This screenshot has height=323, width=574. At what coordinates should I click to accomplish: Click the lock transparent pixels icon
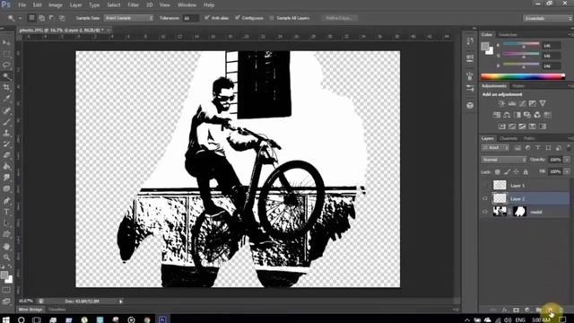tap(498, 171)
